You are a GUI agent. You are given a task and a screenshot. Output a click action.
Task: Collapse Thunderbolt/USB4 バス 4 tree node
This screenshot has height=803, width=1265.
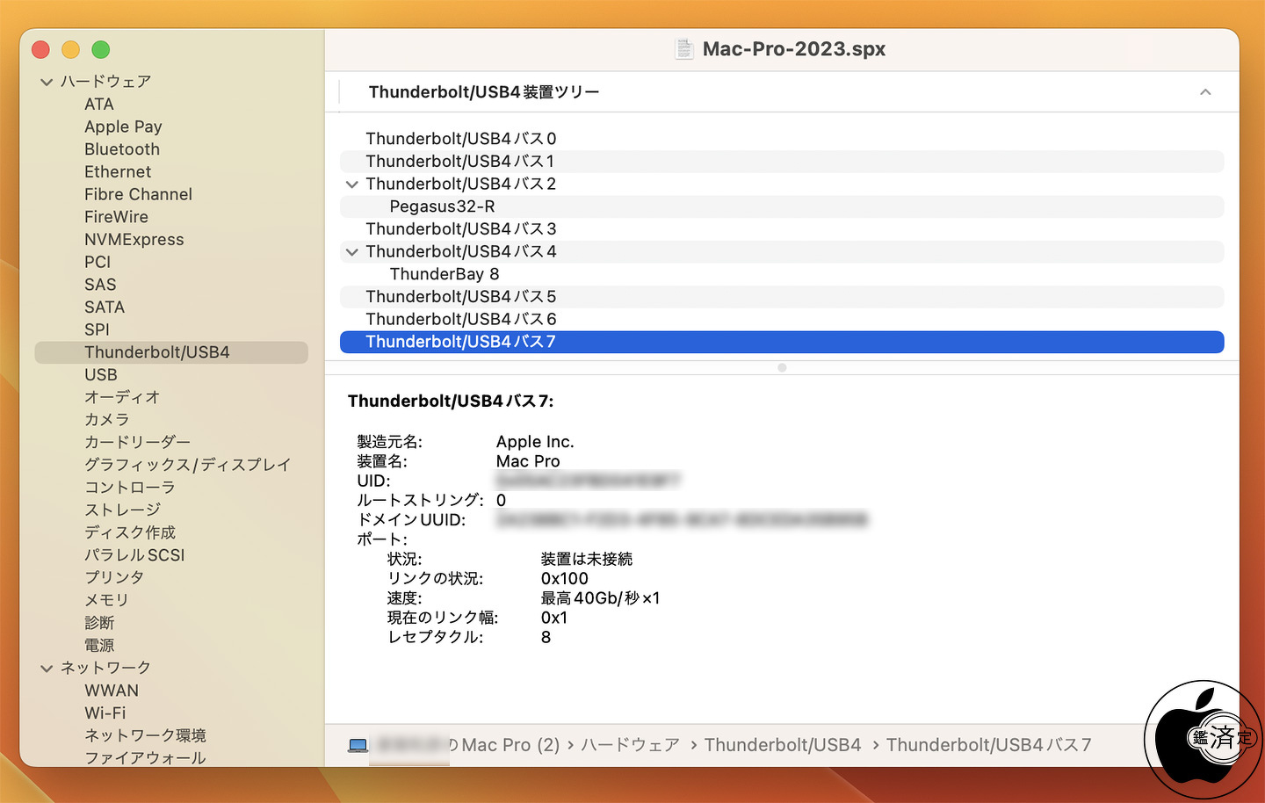(352, 252)
